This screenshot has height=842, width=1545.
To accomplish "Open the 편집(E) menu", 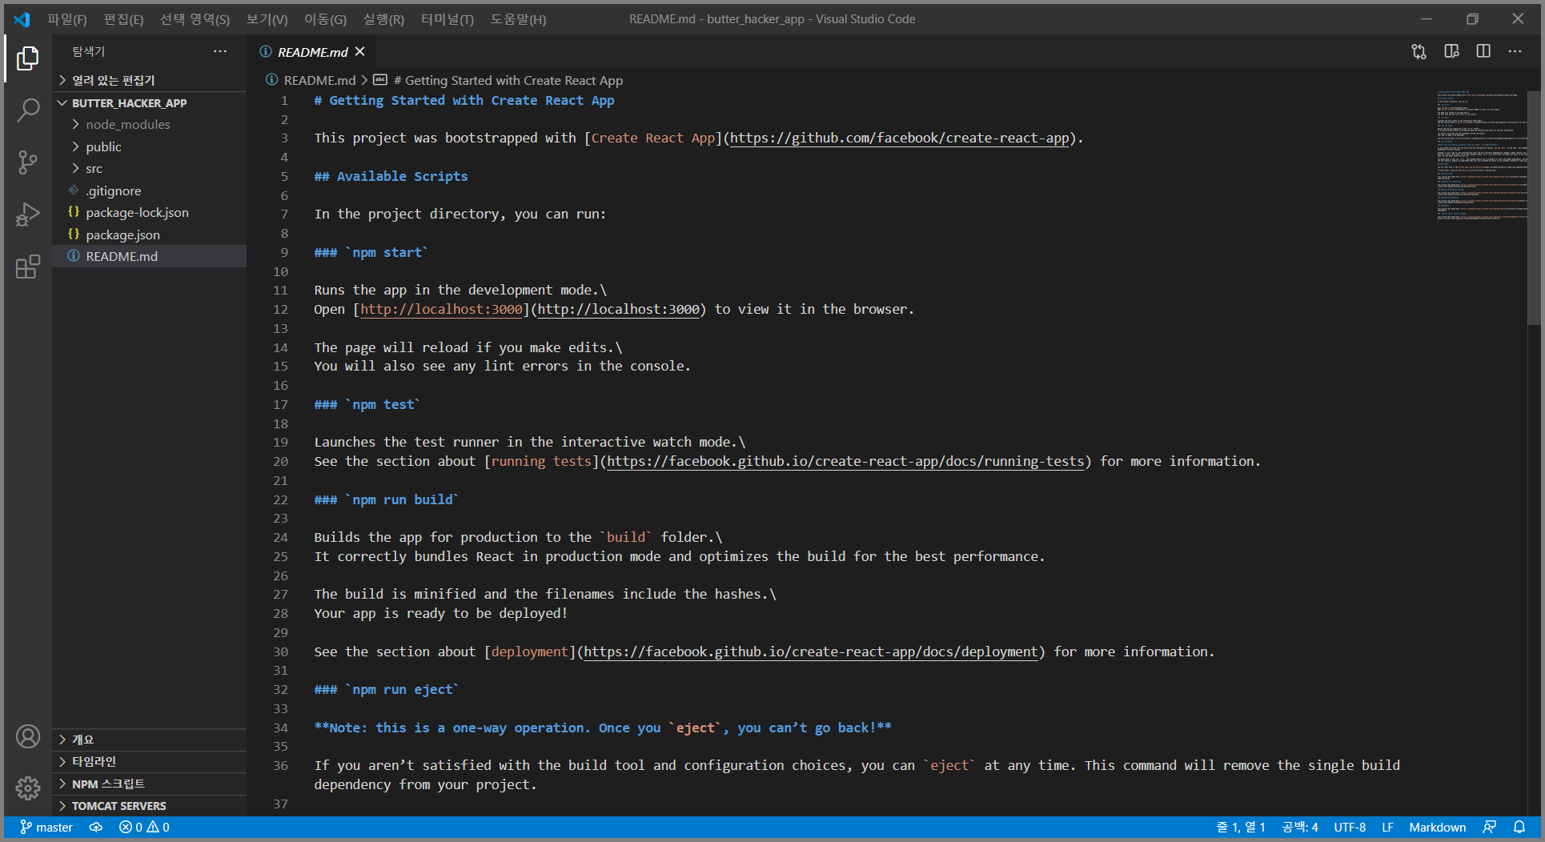I will pos(123,19).
